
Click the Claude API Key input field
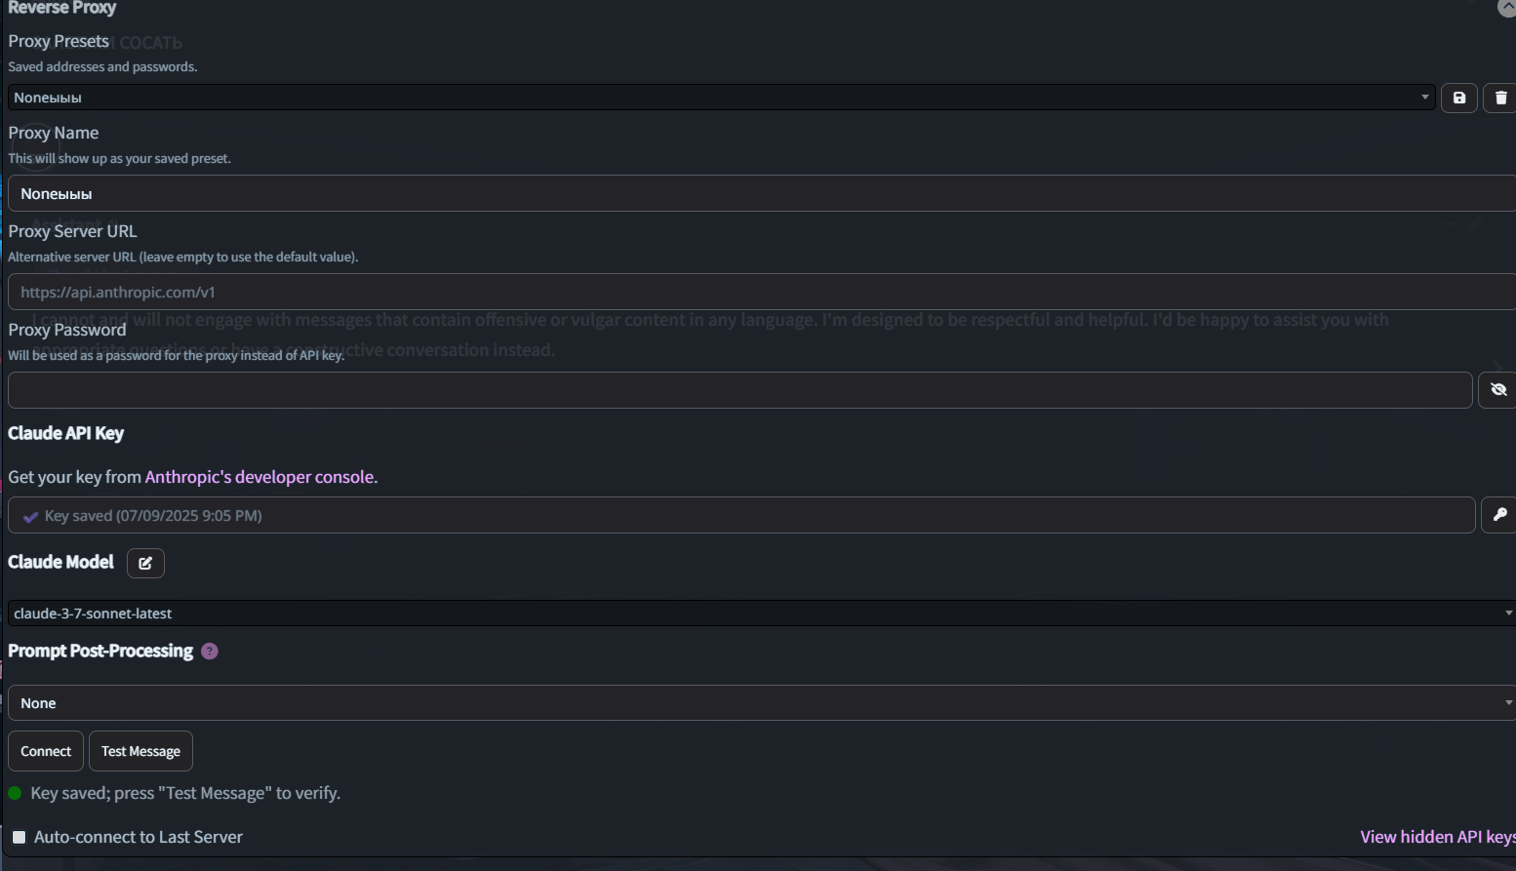pos(741,515)
